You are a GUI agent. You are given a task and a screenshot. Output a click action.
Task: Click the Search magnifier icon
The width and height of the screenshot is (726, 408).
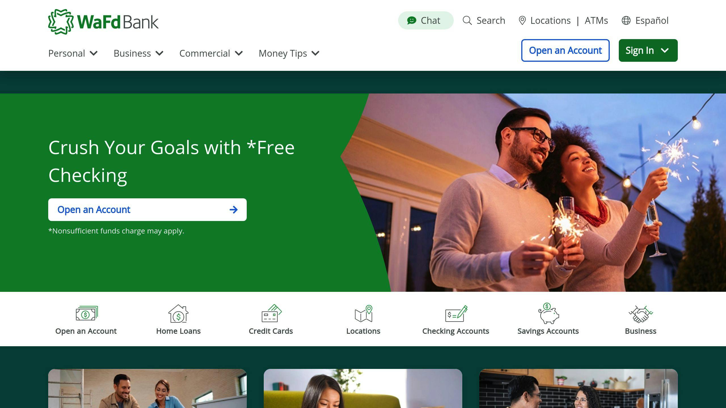pyautogui.click(x=467, y=20)
